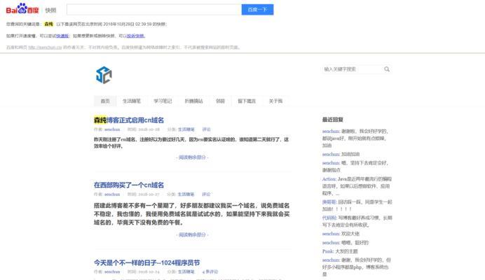The height and width of the screenshot is (280, 485).
Task: Open 代码狗's recent reply
Action: pyautogui.click(x=357, y=221)
